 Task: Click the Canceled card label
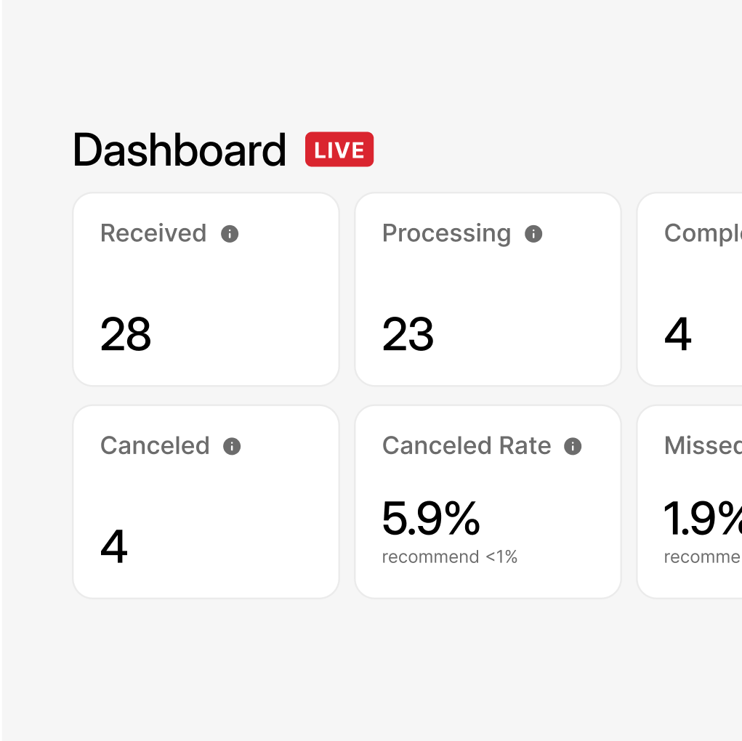coord(155,445)
